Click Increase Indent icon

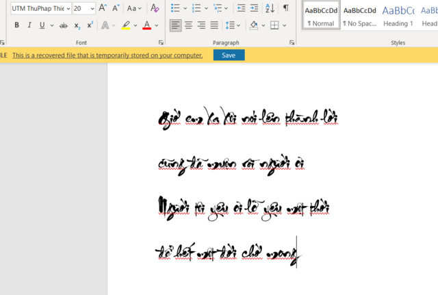tap(254, 8)
